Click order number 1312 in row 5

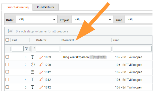[x=47, y=87]
